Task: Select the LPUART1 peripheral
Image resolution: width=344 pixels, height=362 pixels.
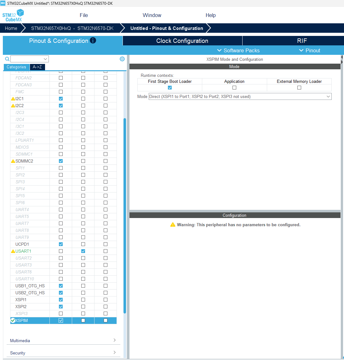Action: pyautogui.click(x=25, y=140)
